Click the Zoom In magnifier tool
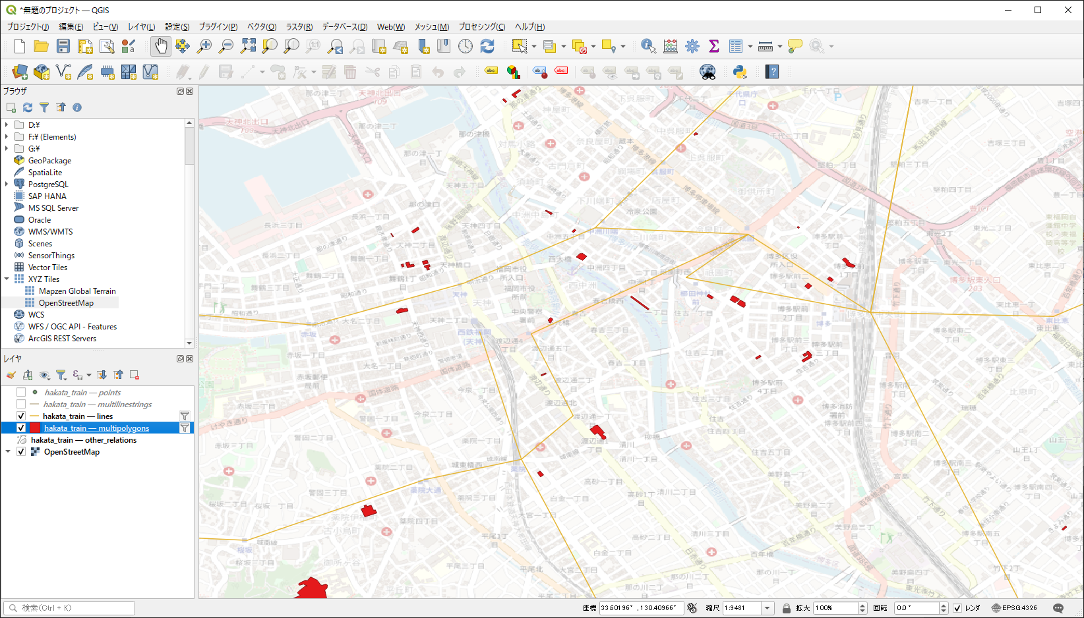This screenshot has width=1084, height=618. coord(204,46)
